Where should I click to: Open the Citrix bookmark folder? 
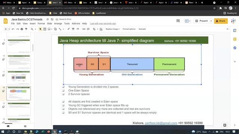click(x=53, y=13)
